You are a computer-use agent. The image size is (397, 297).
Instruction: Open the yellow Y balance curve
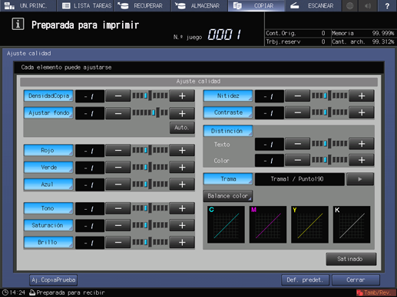click(x=309, y=224)
